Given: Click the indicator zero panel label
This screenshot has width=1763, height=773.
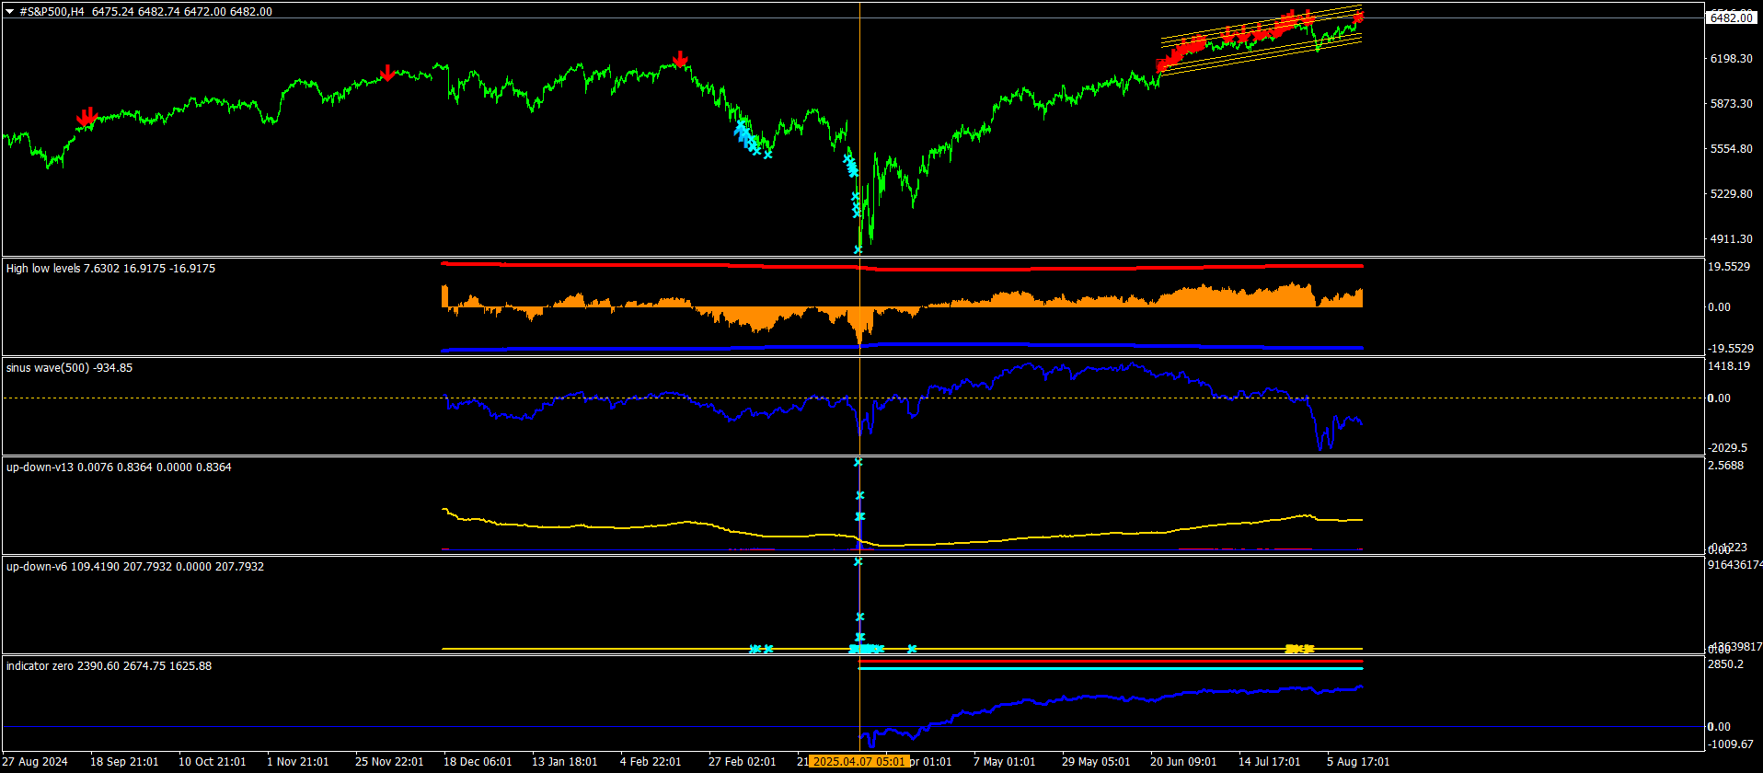Looking at the screenshot, I should [109, 666].
